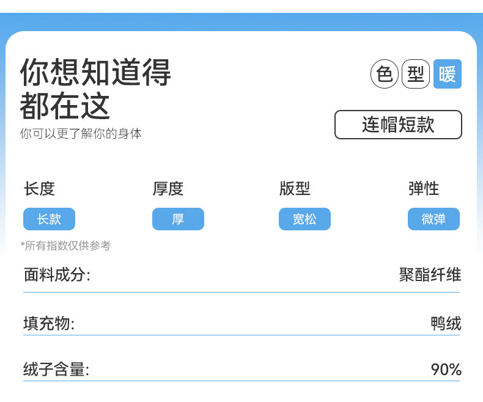Click the 90% down content value
The height and width of the screenshot is (402, 483).
click(x=446, y=370)
